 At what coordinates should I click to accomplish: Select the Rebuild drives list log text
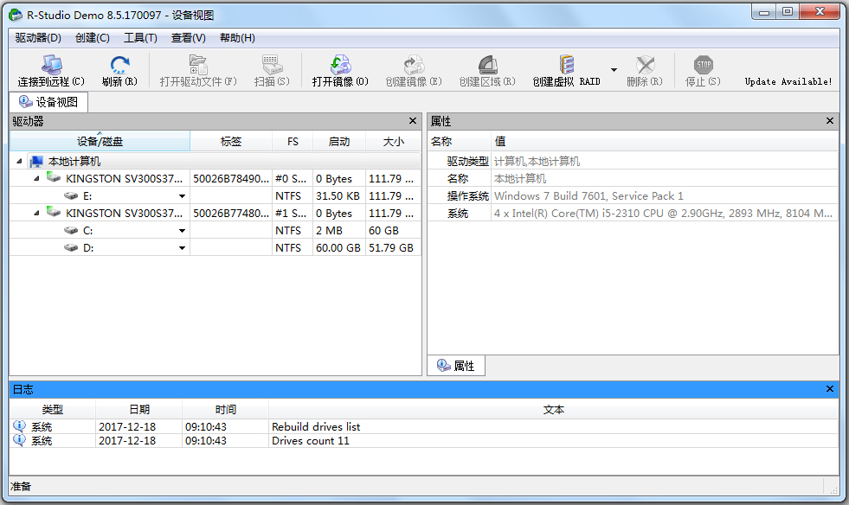coord(316,426)
